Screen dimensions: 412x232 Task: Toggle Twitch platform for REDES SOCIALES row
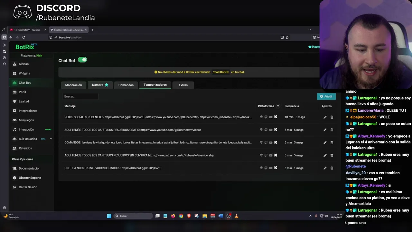tap(266, 117)
